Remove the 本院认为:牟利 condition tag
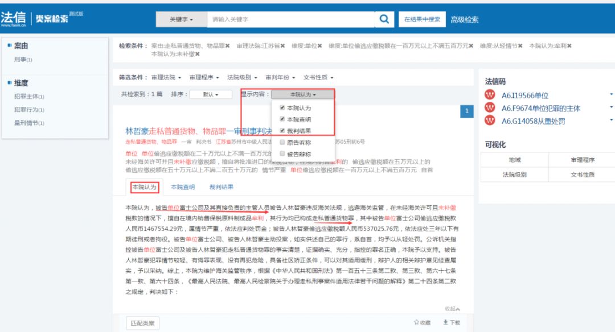Screen dimensions: 615x332 point(569,46)
